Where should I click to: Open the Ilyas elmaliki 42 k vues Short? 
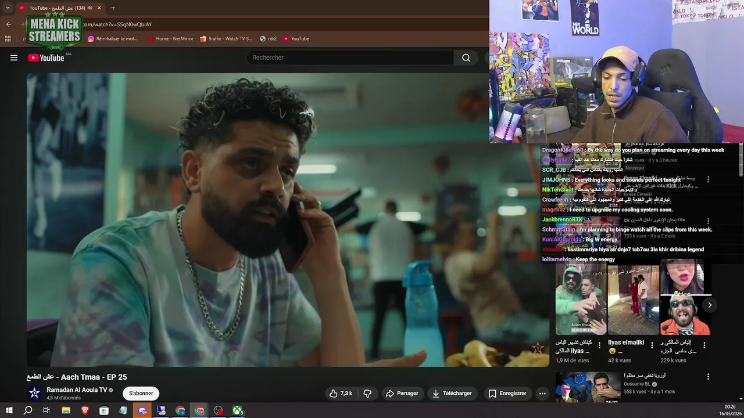click(x=633, y=300)
